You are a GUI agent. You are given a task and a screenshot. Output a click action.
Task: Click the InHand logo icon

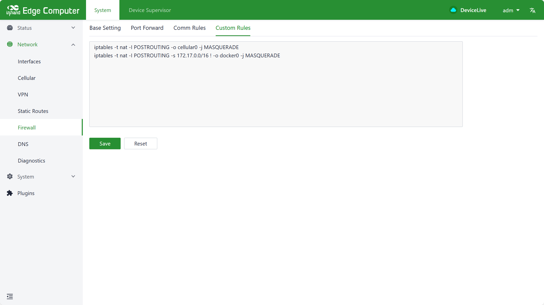[13, 10]
